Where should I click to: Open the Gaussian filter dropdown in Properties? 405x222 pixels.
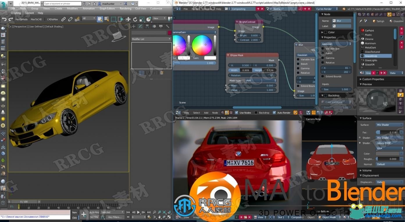point(336,44)
